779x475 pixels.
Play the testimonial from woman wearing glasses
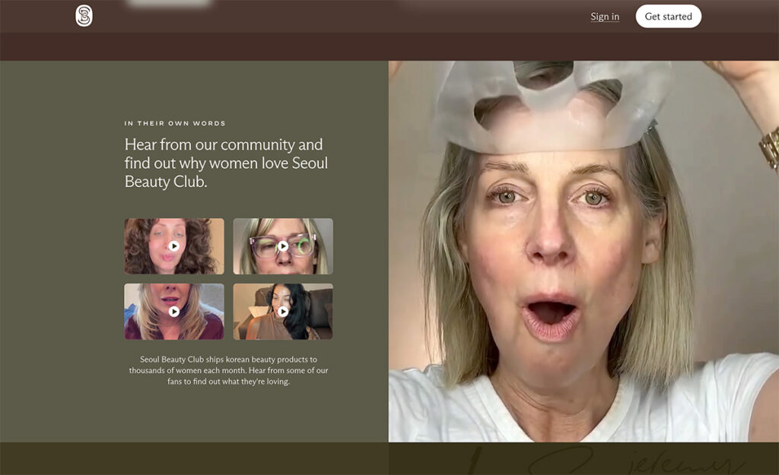tap(282, 246)
